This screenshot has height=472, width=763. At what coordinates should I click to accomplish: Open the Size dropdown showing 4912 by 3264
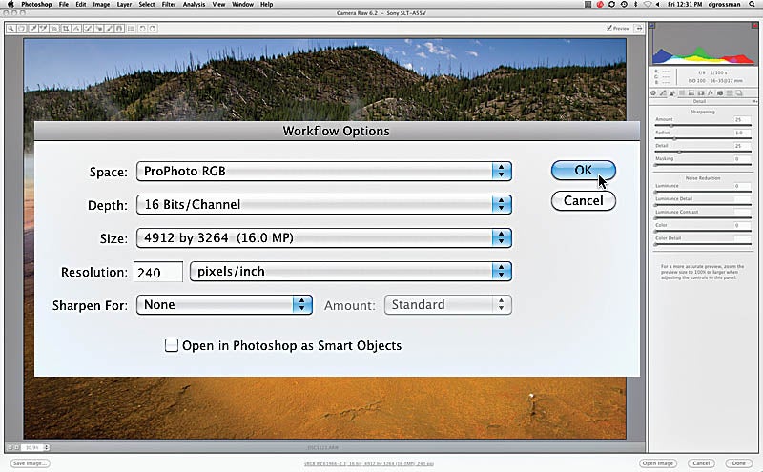coord(323,238)
